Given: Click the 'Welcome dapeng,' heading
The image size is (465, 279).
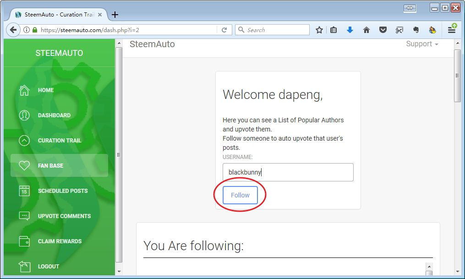Looking at the screenshot, I should 273,94.
